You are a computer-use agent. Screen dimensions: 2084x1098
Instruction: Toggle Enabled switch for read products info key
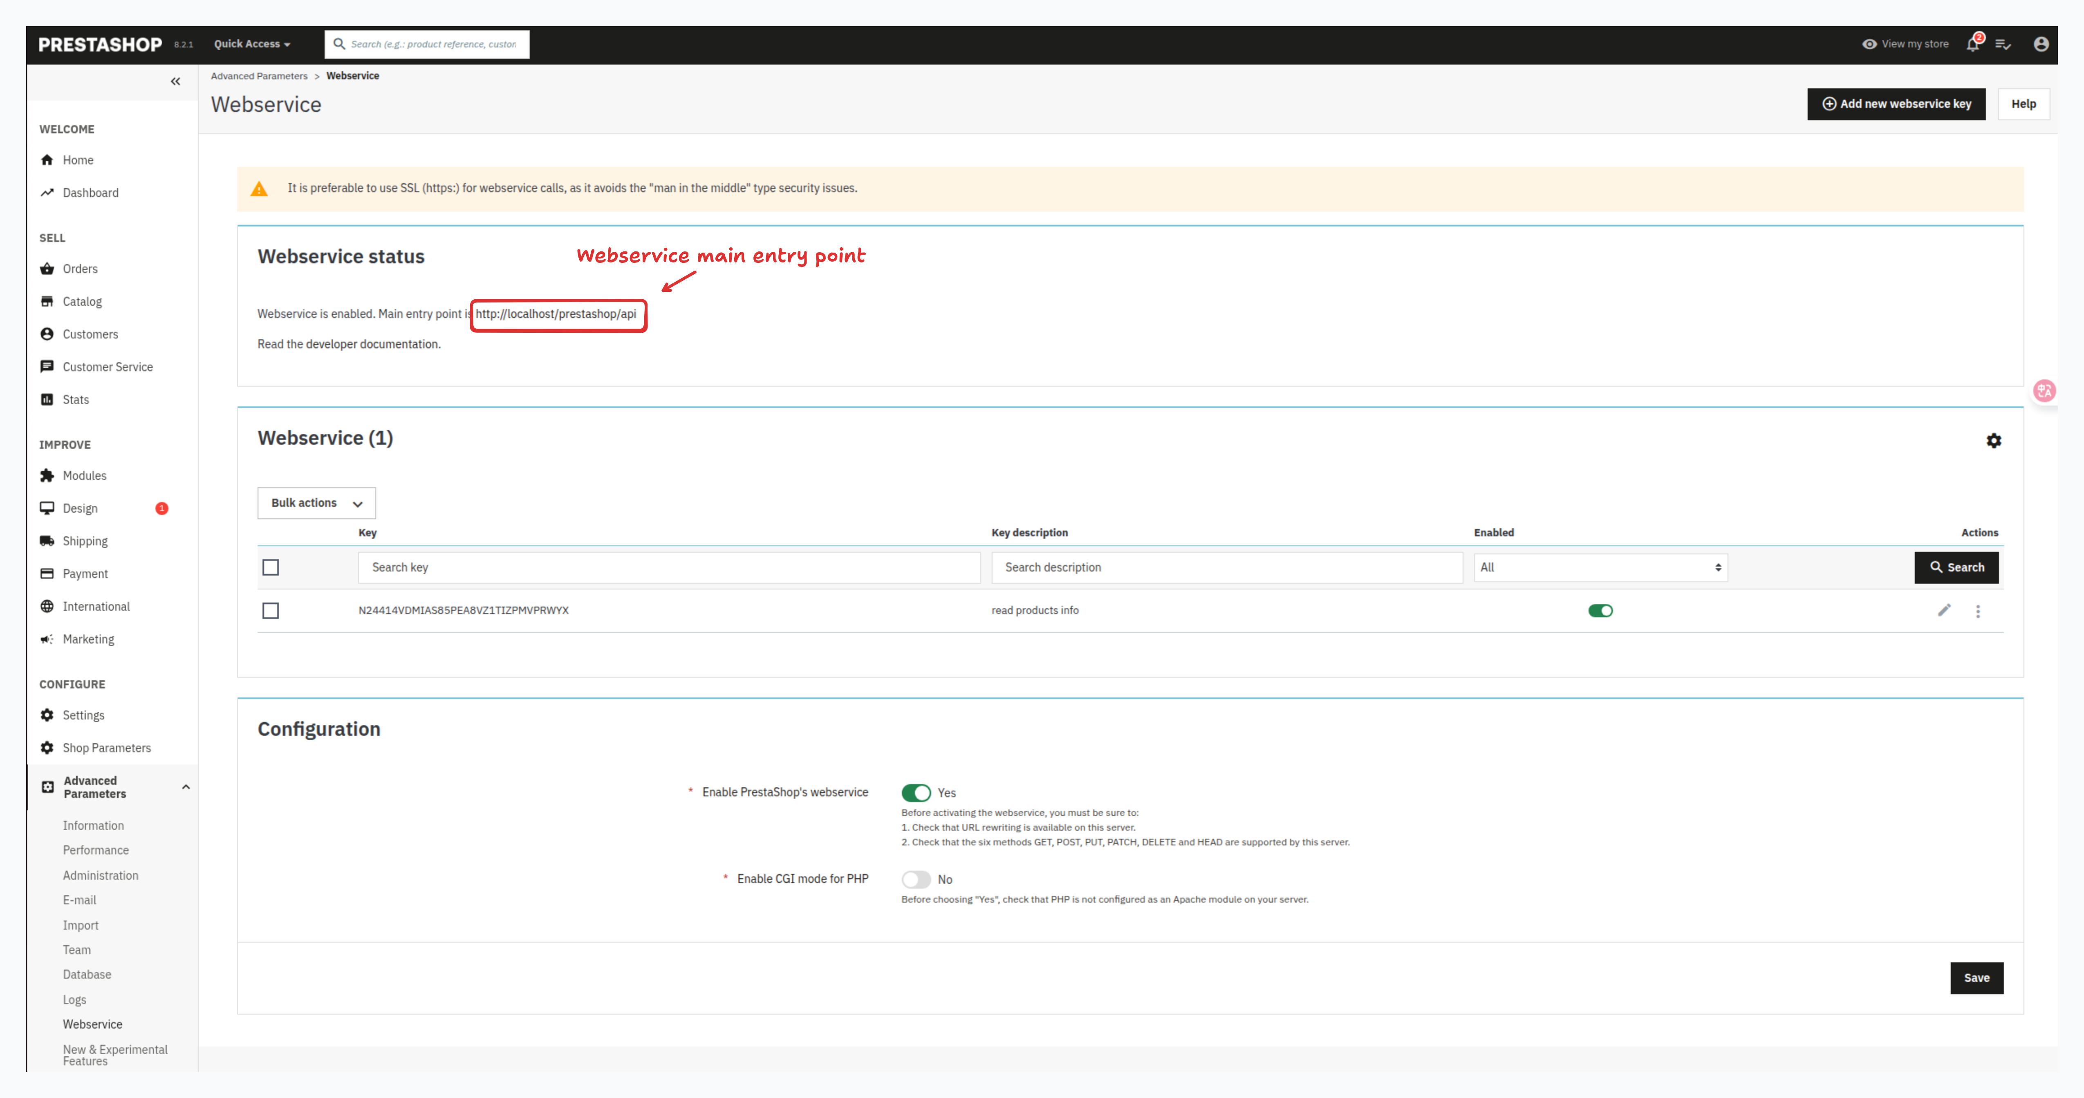tap(1600, 611)
